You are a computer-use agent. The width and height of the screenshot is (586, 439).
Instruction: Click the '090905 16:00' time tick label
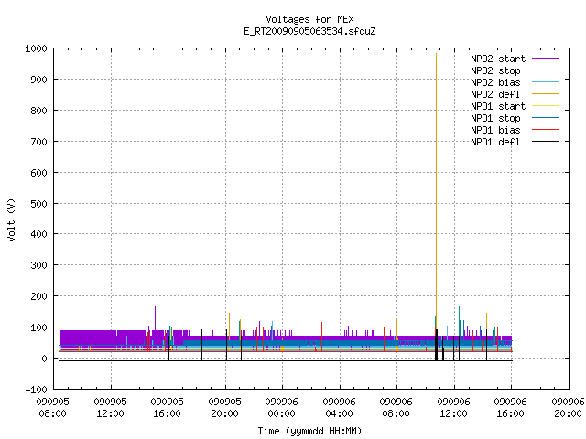pyautogui.click(x=167, y=407)
